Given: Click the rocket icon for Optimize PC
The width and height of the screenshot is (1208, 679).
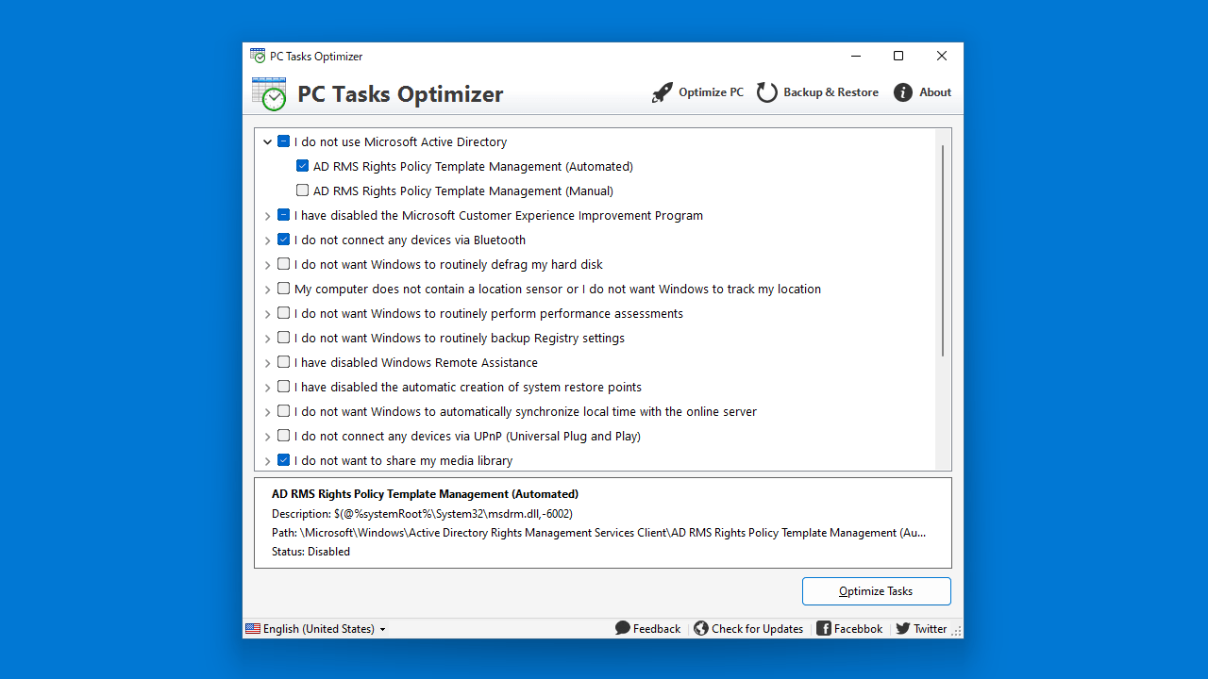Looking at the screenshot, I should [663, 92].
